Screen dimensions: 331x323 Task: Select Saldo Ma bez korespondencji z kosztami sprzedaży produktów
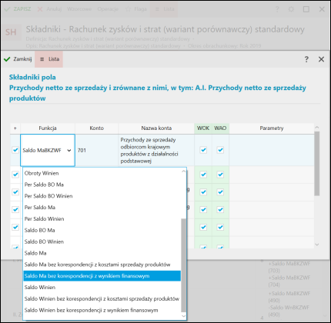point(102,265)
